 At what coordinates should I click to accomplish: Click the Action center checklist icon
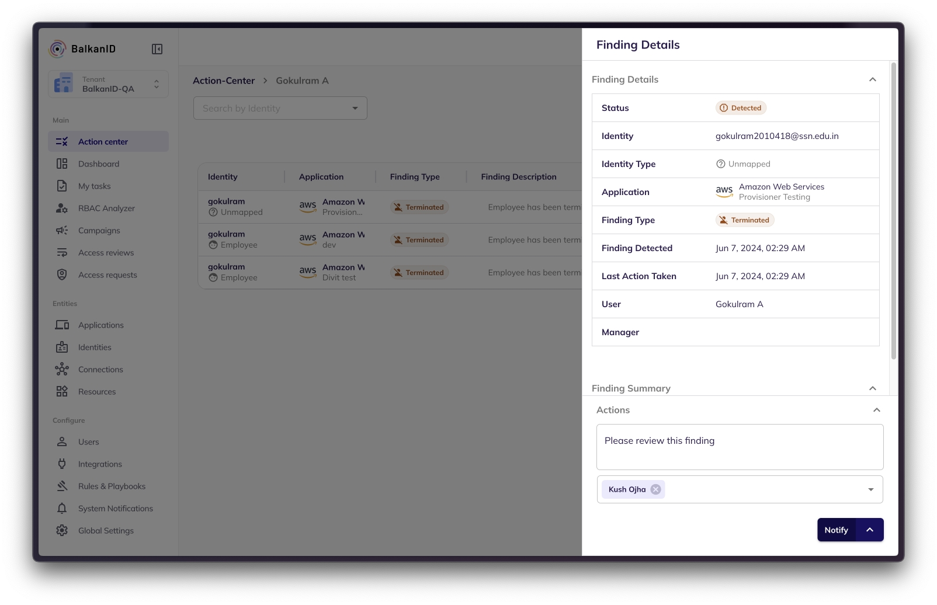point(62,141)
